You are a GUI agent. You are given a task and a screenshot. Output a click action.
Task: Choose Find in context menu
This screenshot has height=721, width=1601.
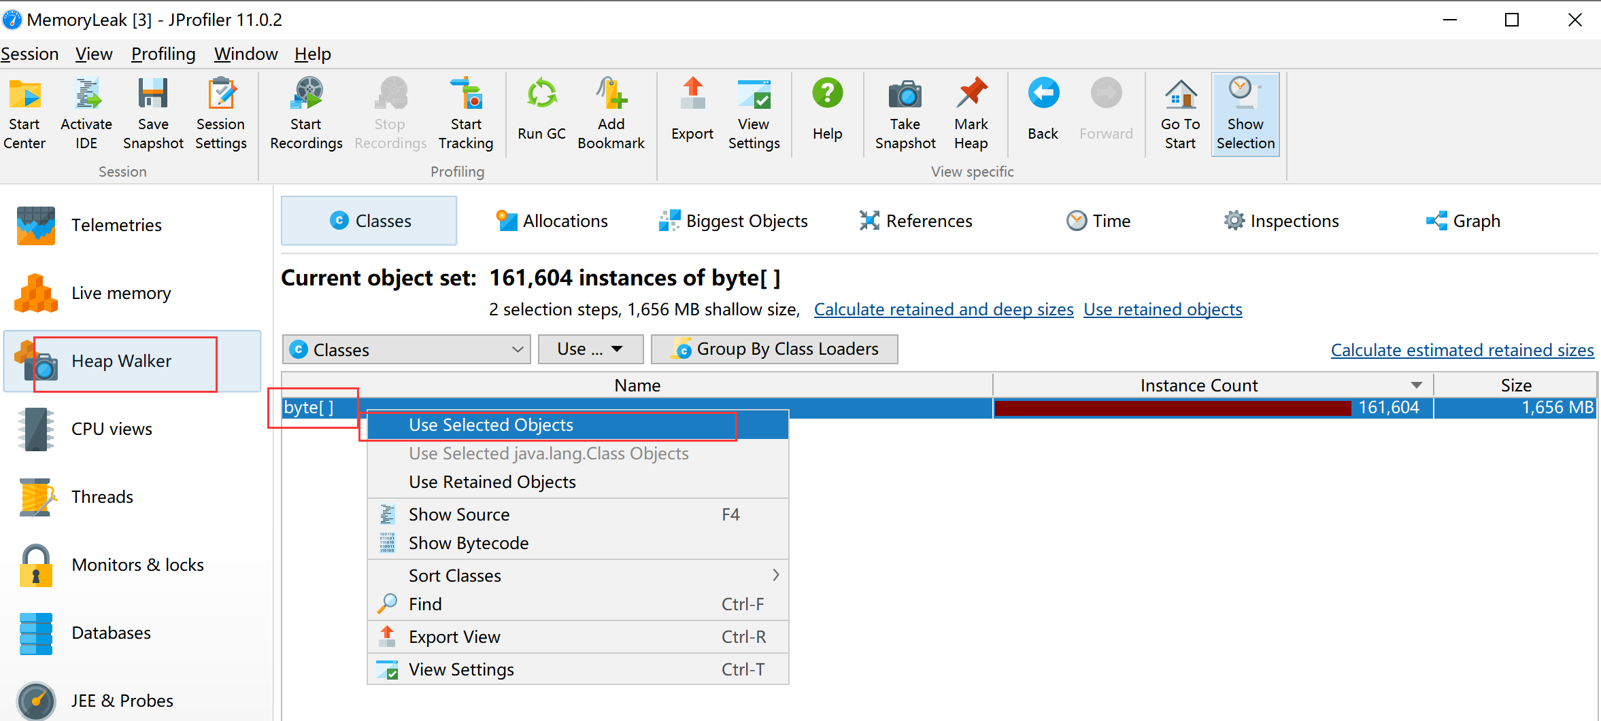[578, 604]
